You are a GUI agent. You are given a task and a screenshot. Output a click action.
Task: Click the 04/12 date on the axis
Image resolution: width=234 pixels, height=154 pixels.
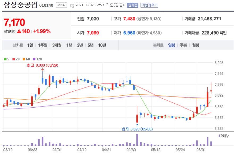pyautogui.click(x=82, y=150)
